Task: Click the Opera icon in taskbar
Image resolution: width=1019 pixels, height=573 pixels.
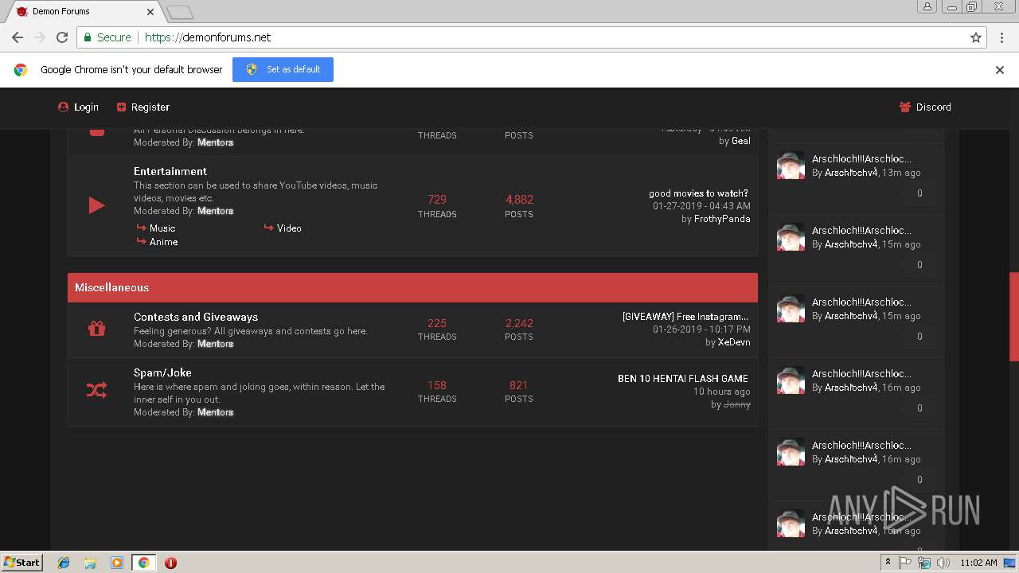Action: point(170,563)
